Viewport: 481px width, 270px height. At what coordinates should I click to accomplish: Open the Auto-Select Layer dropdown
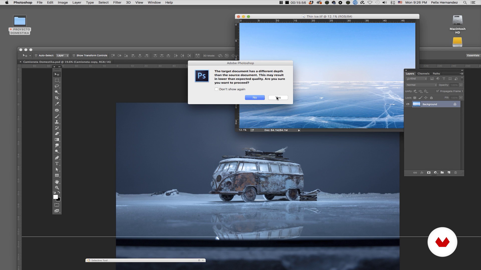pos(62,55)
